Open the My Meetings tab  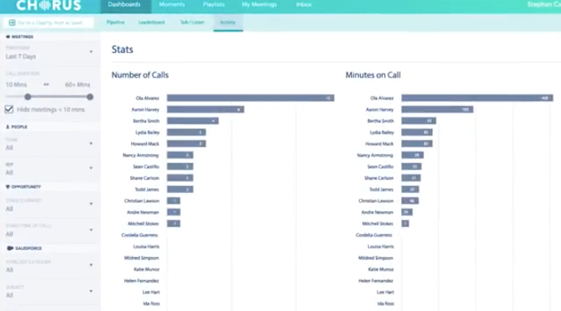click(x=259, y=5)
